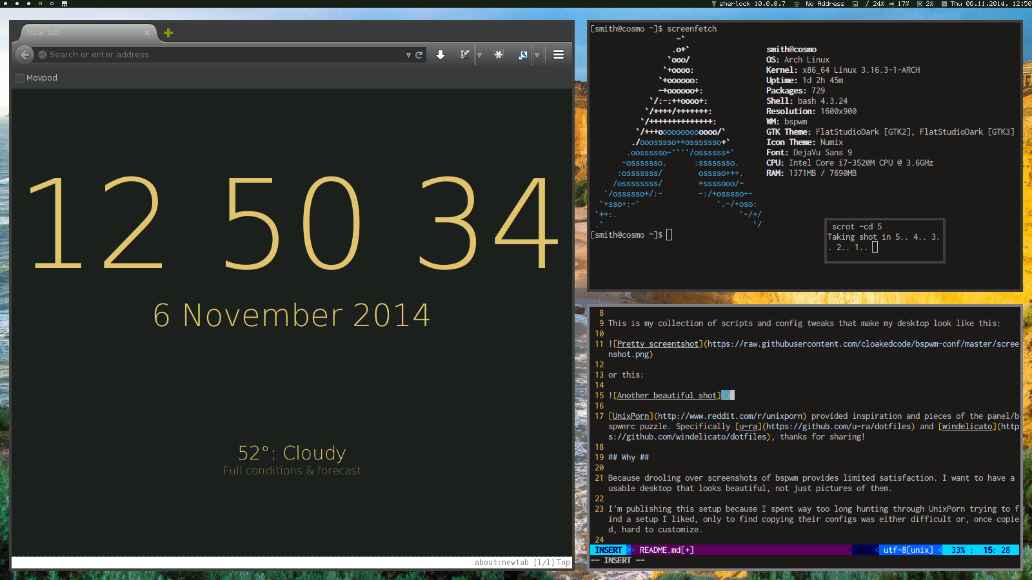Click the Movpod bookmark favicon
The image size is (1032, 580).
pyautogui.click(x=20, y=78)
